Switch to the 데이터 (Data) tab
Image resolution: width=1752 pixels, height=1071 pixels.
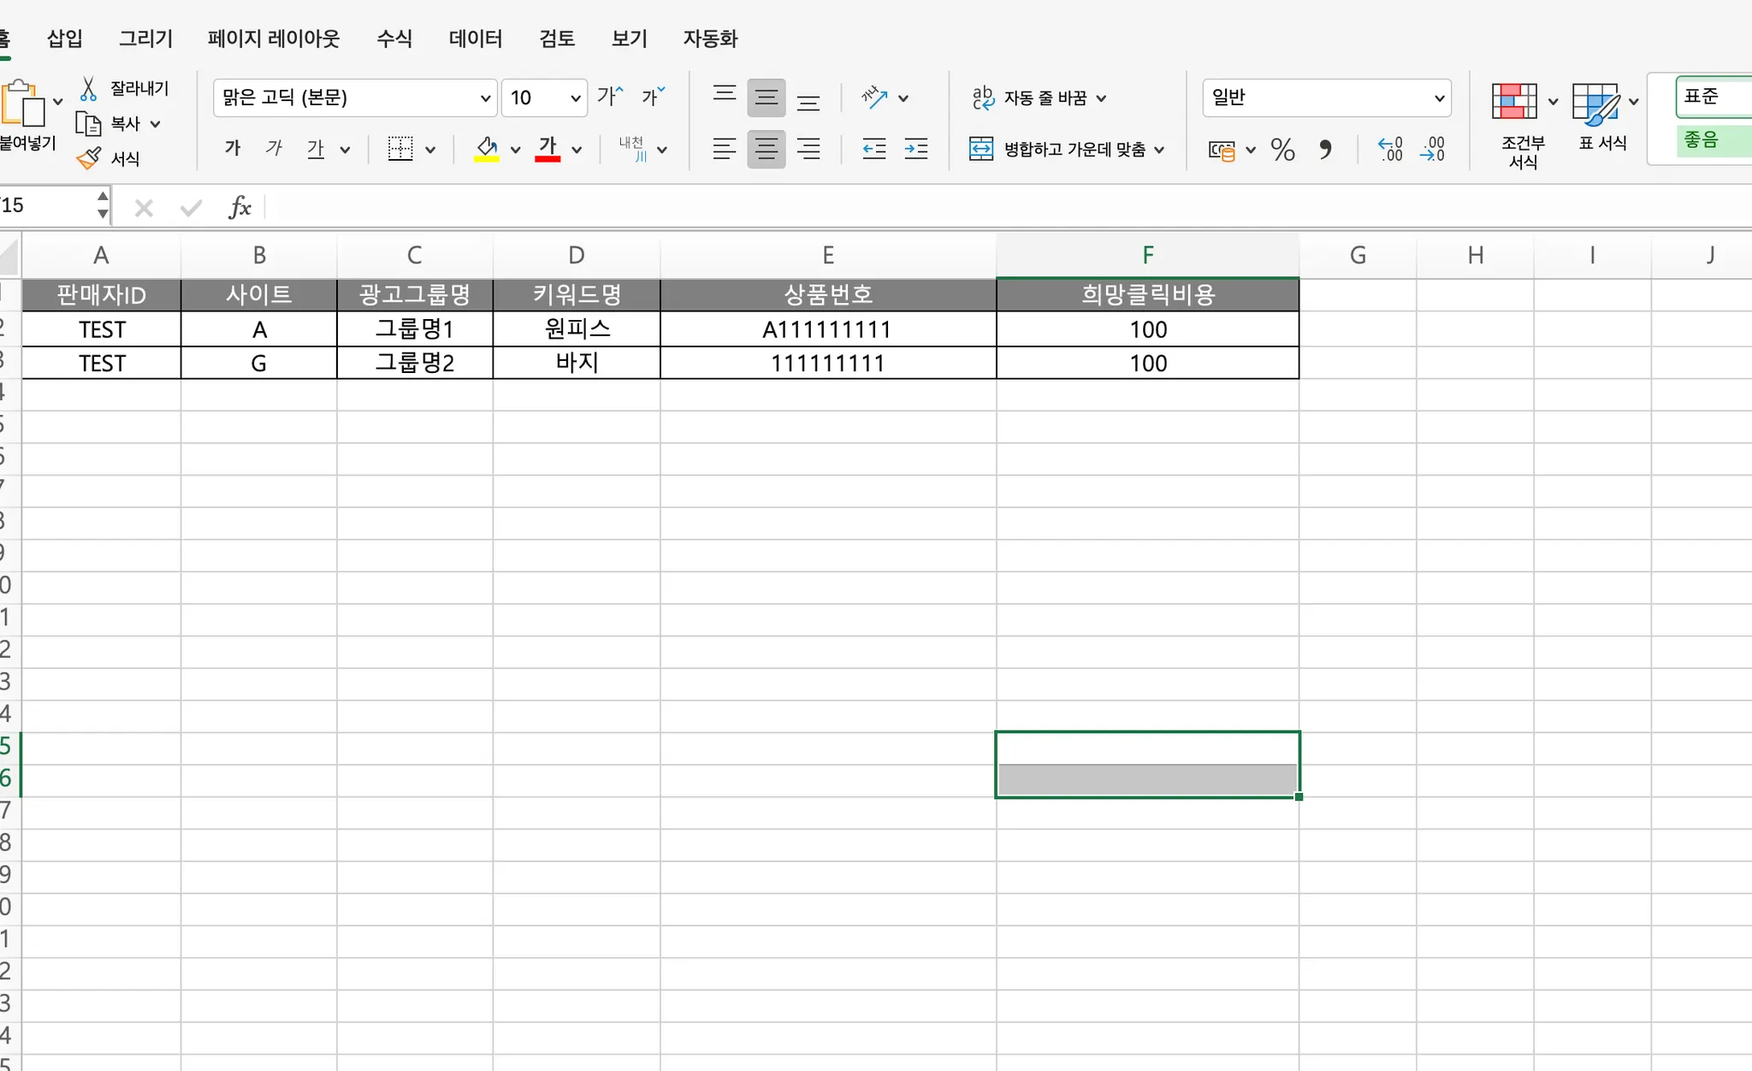pos(476,38)
